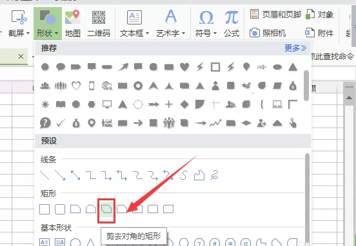The image size is (356, 246).
Task: Select the zigzag line chart shape
Action: point(215,123)
